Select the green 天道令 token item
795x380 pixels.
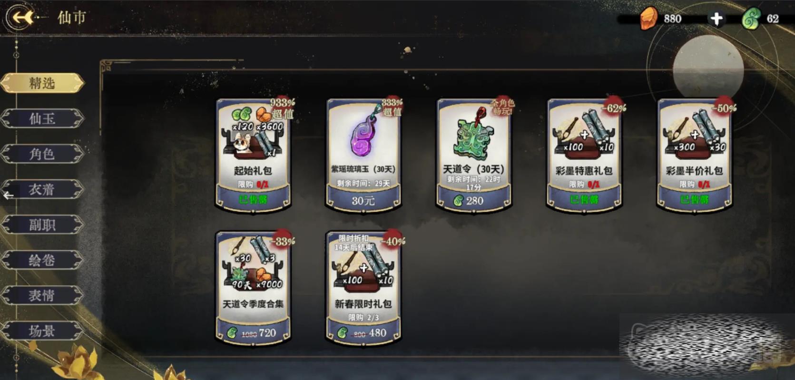coord(473,136)
